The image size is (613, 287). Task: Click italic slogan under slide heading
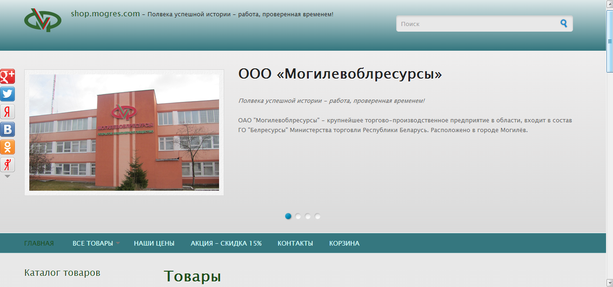coord(332,100)
